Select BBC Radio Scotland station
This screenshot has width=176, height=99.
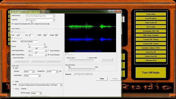(151, 35)
